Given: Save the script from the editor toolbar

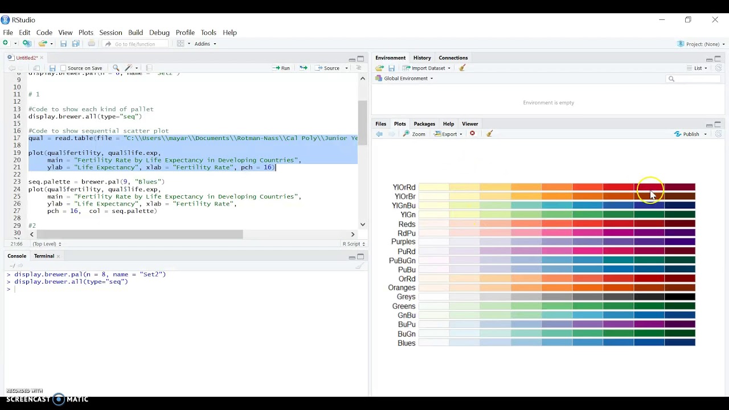Looking at the screenshot, I should pyautogui.click(x=52, y=68).
